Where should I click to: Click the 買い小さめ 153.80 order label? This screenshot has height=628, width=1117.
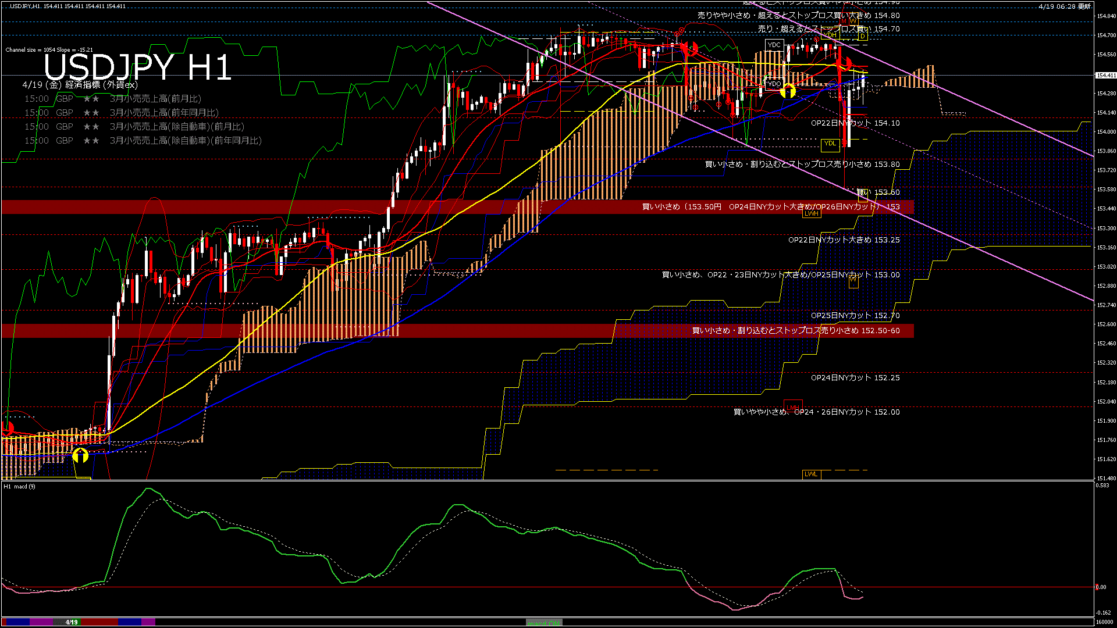tap(802, 165)
